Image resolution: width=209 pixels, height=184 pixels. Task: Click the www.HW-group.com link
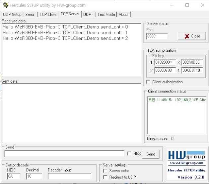(186, 163)
